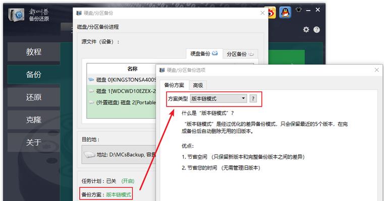Switch to the 高级 tab
384x201 pixels.
click(x=198, y=85)
